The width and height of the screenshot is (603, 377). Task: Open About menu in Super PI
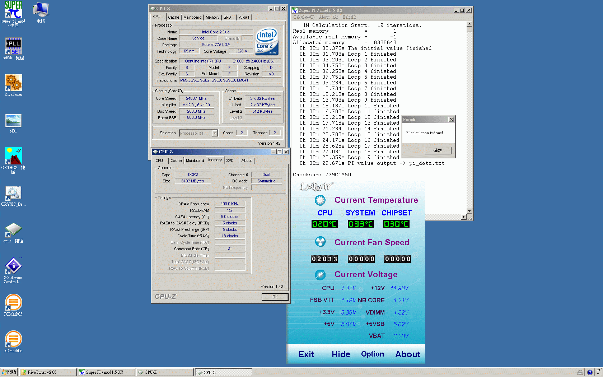point(328,17)
